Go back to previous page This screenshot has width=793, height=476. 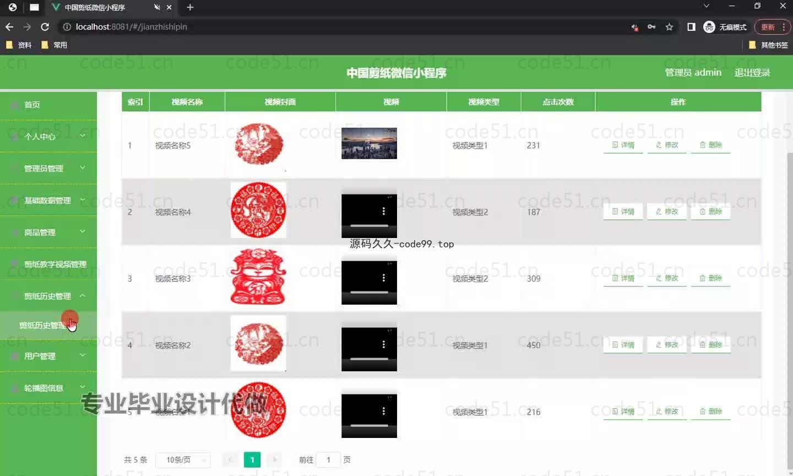tap(9, 26)
